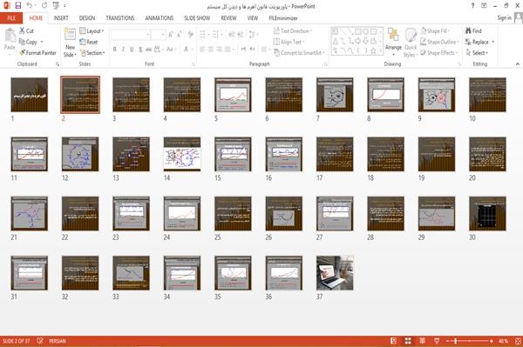Open the Quick Styles gallery dropdown
The image size is (523, 347).
pos(411,43)
